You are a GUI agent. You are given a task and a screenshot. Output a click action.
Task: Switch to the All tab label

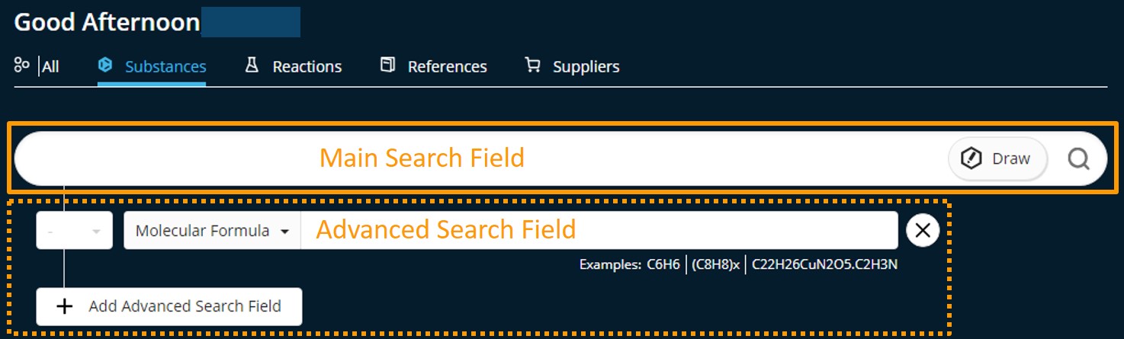point(50,67)
